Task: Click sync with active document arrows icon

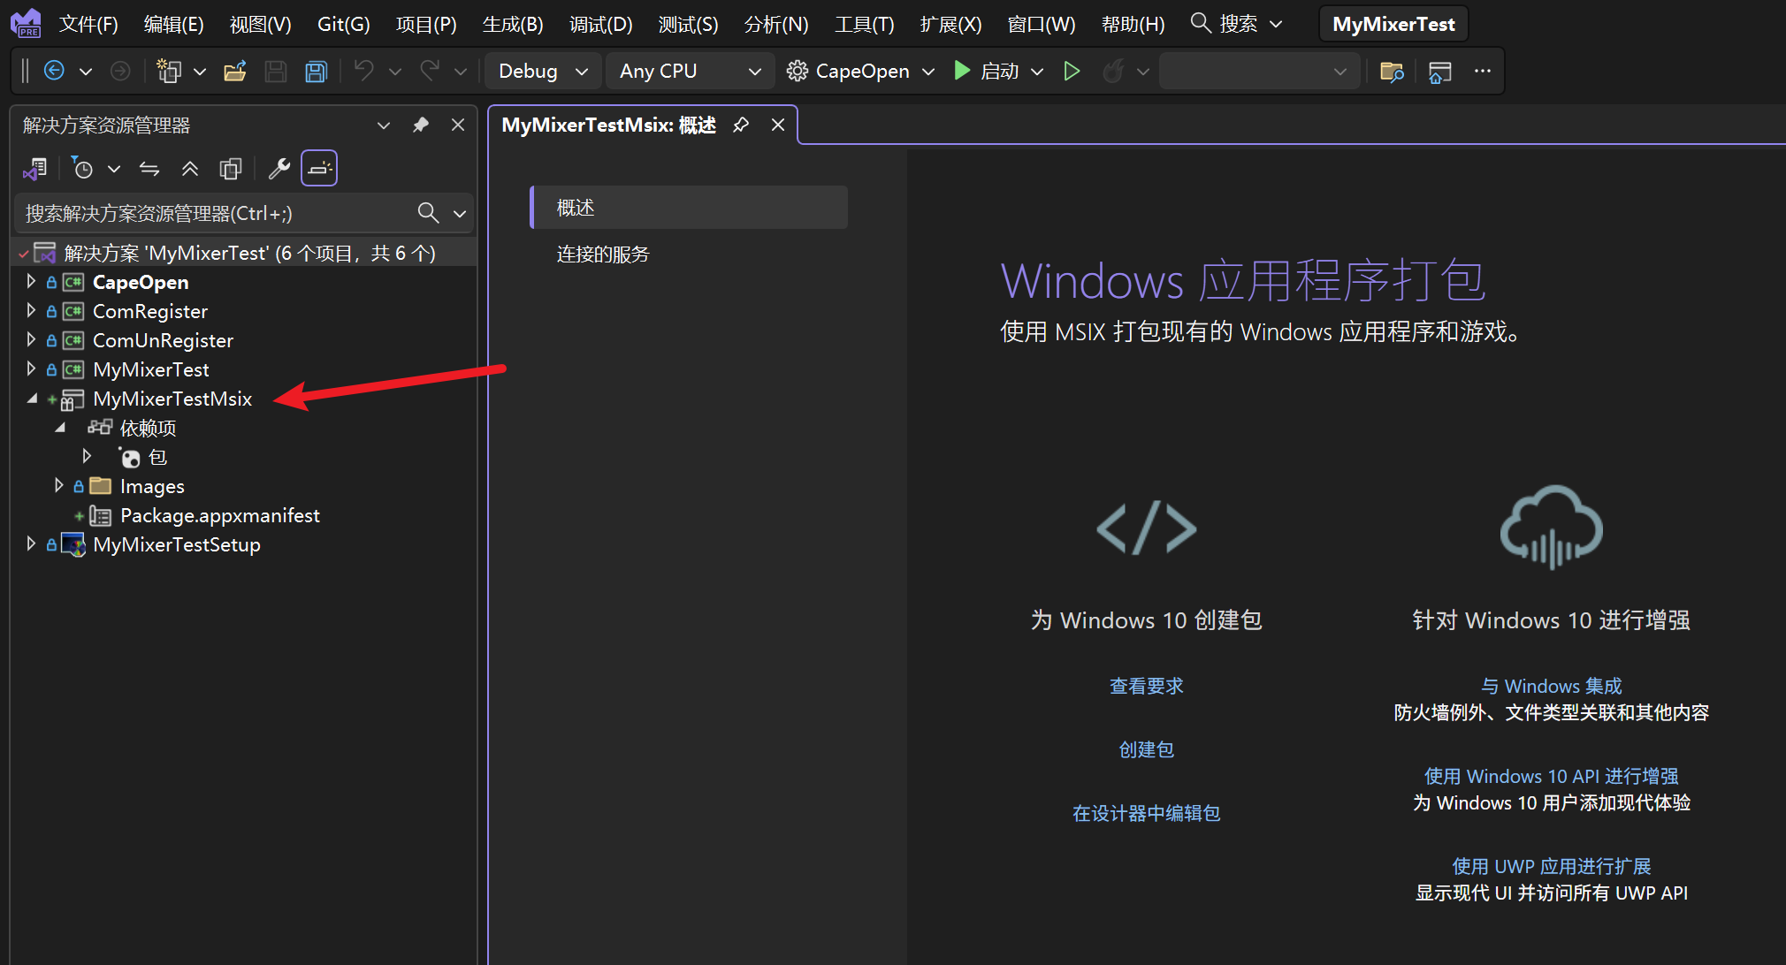Action: coord(149,168)
